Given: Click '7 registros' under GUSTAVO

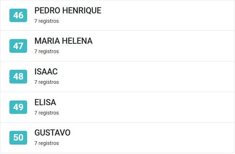Looking at the screenshot, I should click(x=47, y=143).
